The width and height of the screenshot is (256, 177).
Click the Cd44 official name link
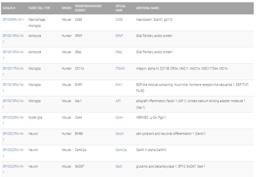(119, 117)
